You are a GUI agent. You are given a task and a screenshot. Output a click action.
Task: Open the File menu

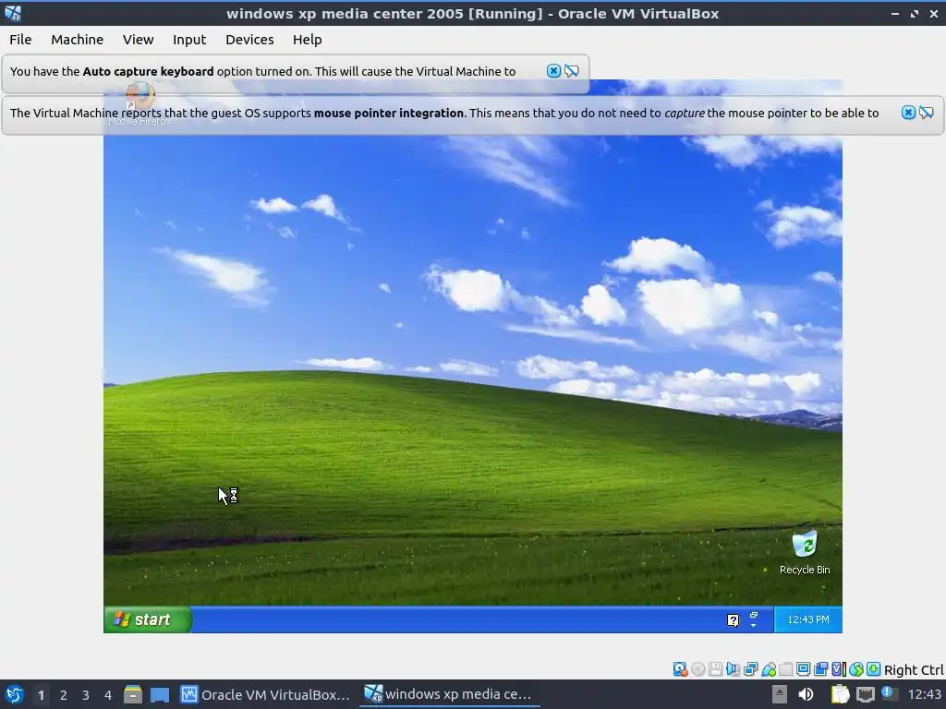point(20,39)
